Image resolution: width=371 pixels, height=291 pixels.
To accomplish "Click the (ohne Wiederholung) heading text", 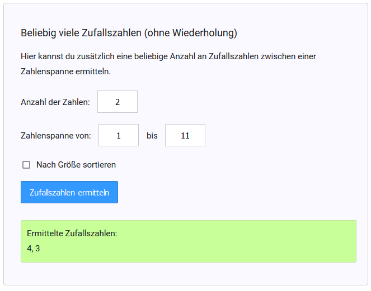I will point(190,33).
